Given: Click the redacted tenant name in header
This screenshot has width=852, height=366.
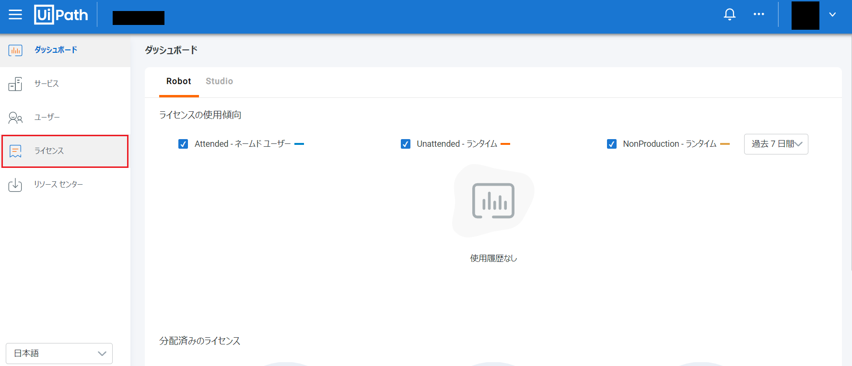Looking at the screenshot, I should (139, 18).
